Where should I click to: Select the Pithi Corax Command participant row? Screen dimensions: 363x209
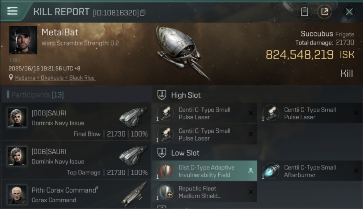76,195
